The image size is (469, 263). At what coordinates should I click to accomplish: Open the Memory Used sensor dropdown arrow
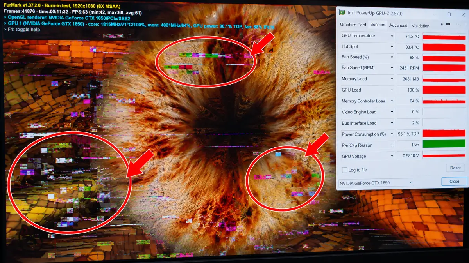[392, 79]
